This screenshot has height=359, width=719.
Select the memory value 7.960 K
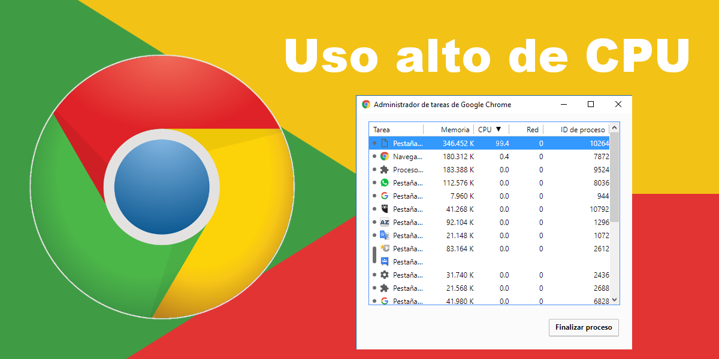click(462, 196)
